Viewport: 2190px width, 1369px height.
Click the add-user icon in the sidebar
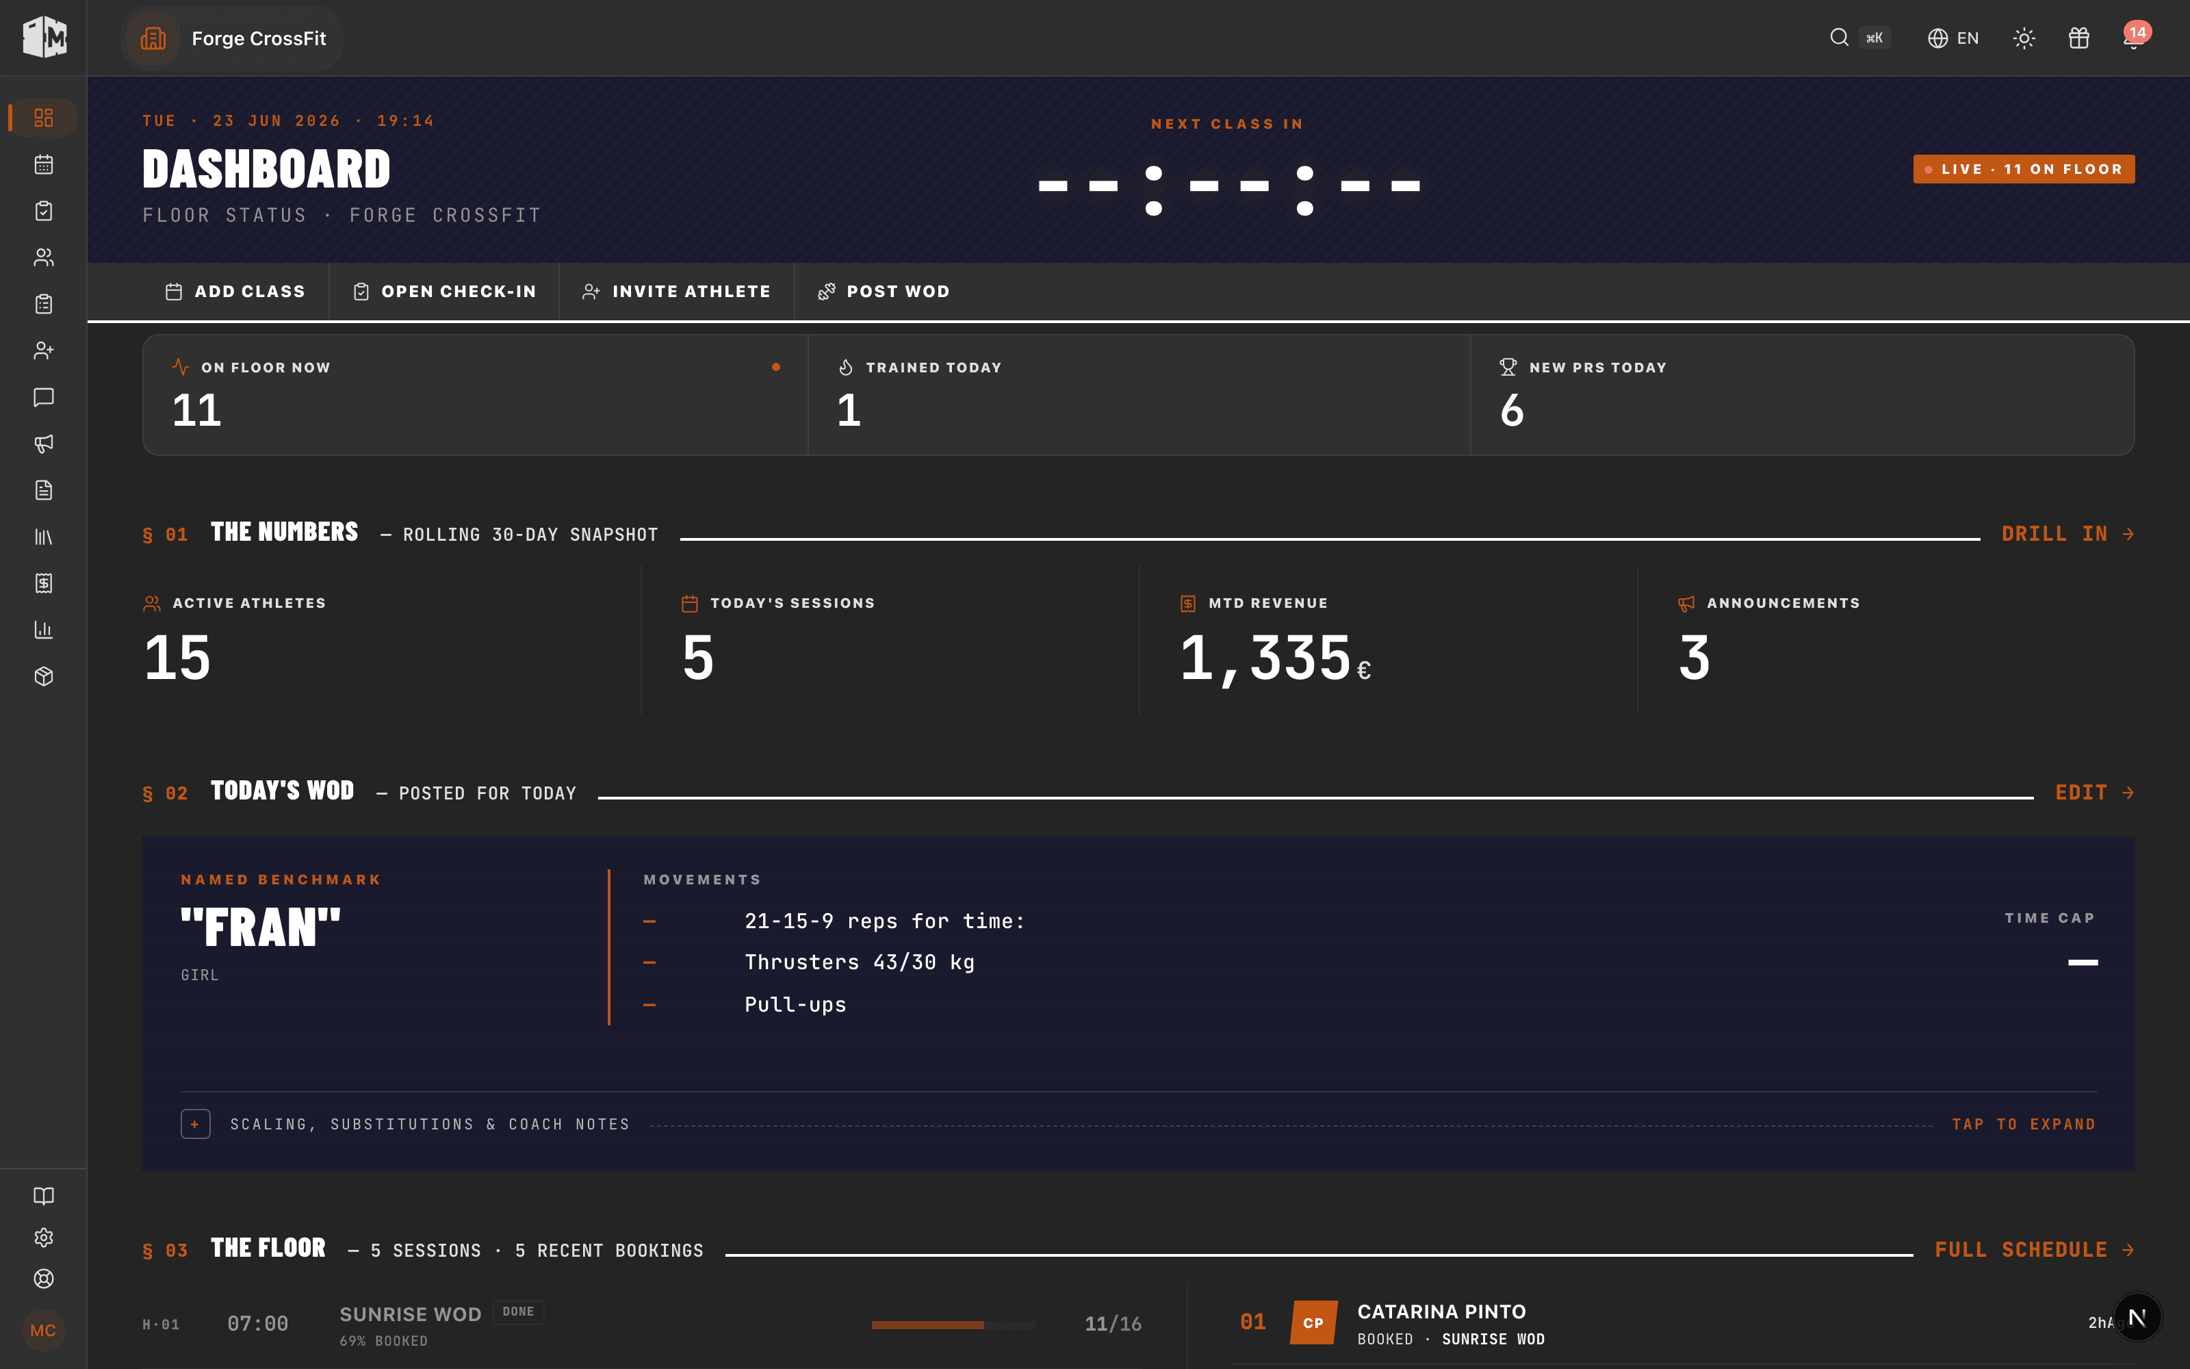click(43, 350)
